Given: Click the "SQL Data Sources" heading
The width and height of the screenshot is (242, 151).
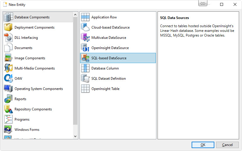Looking at the screenshot, I should pyautogui.click(x=174, y=18).
